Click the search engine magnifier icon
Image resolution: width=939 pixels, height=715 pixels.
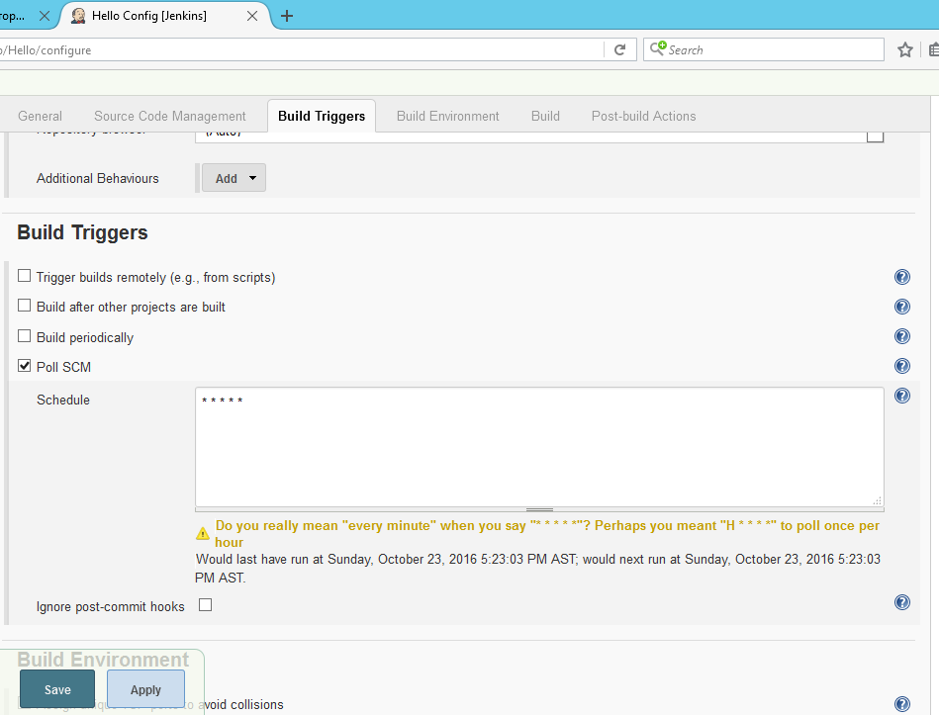658,48
